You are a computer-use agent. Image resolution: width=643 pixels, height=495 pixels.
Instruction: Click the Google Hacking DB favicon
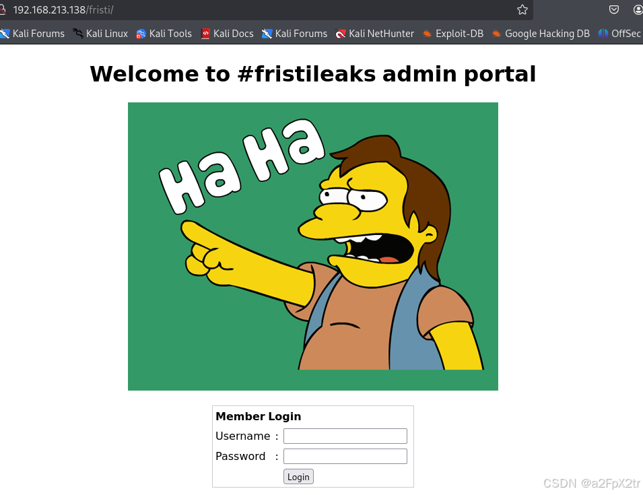(x=496, y=34)
